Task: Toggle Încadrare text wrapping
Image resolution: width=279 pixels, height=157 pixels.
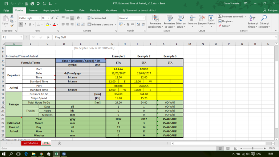Action: 97,18
